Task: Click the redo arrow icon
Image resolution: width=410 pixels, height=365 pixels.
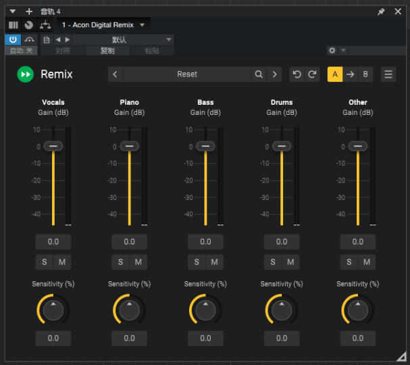Action: tap(312, 74)
